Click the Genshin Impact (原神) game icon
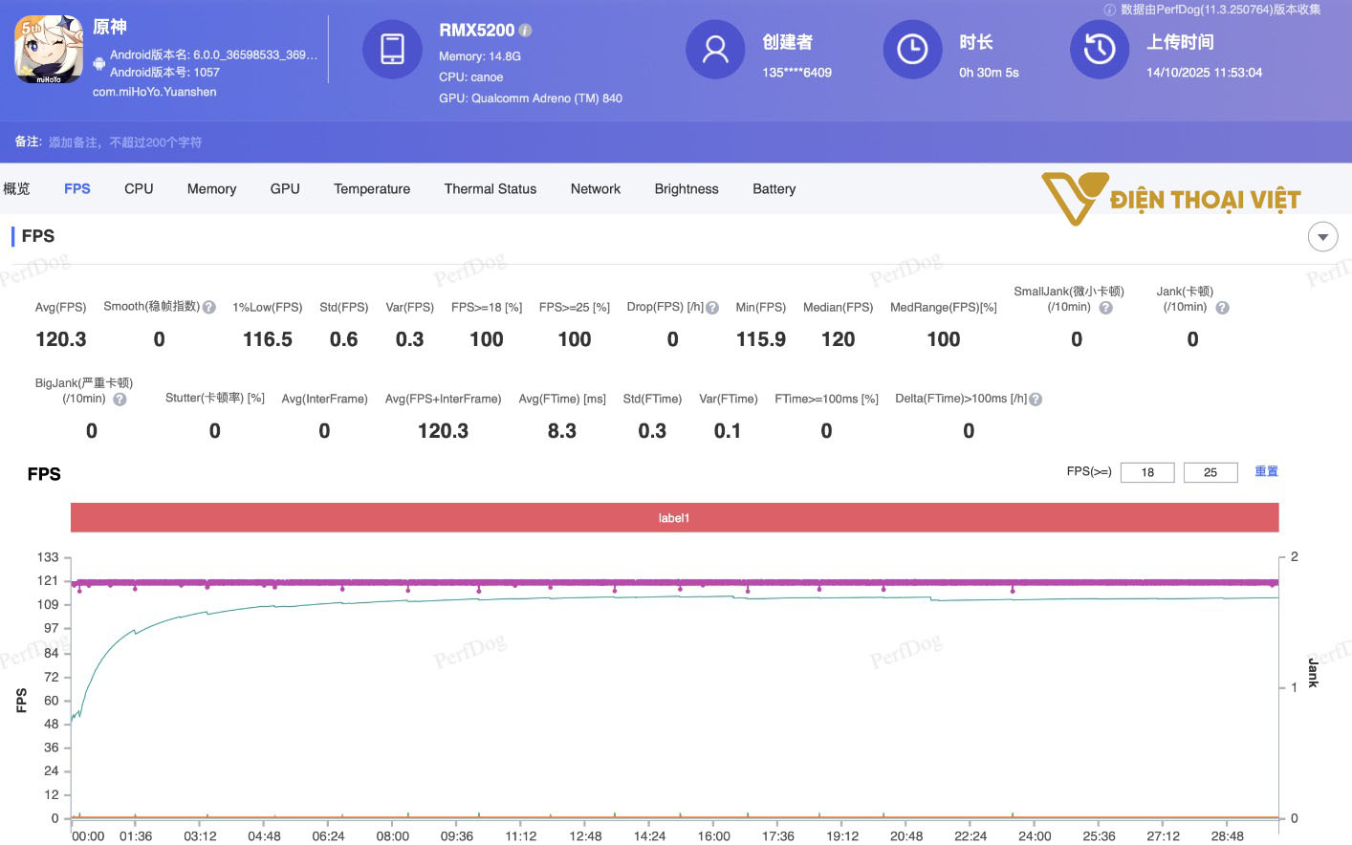Screen dimensions: 1352x845 tap(47, 48)
